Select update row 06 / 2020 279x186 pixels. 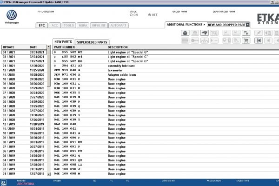[x=24, y=97]
